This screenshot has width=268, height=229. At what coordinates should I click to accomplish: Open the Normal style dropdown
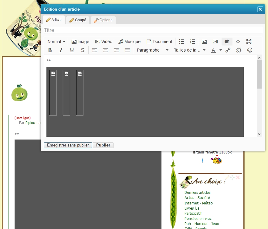56,42
